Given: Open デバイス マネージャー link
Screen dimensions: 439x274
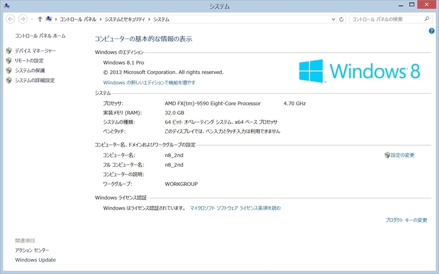Looking at the screenshot, I should pos(35,50).
